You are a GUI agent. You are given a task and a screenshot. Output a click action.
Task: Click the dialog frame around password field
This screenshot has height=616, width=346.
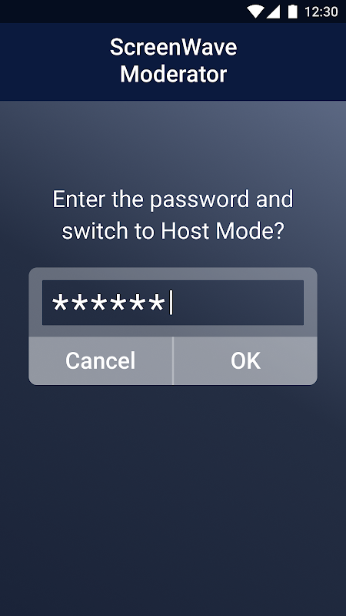click(35, 303)
